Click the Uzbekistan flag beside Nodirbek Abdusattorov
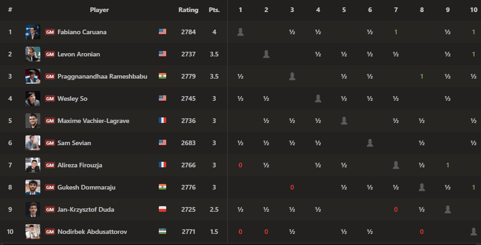Viewport: 481px width, 245px height. click(162, 232)
